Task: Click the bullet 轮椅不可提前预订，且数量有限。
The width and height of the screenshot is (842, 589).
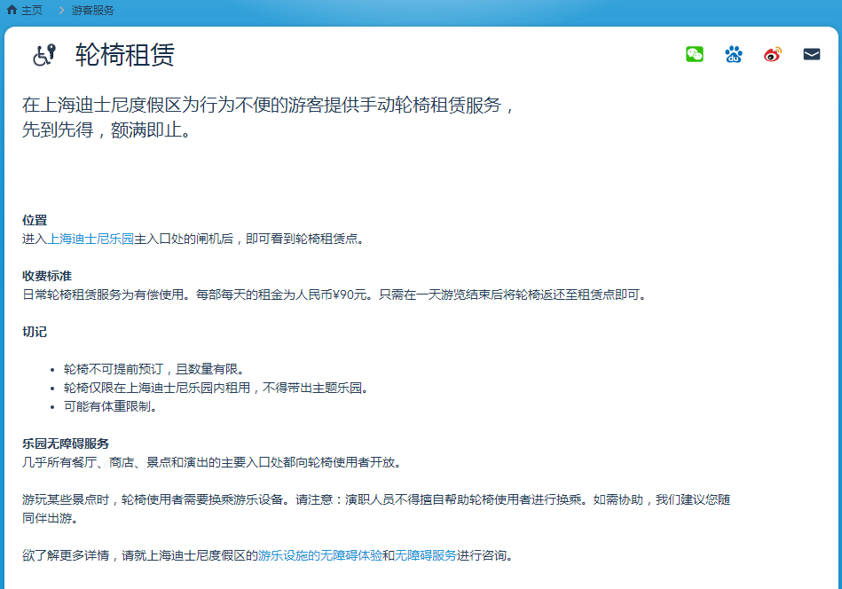Action: pyautogui.click(x=155, y=369)
